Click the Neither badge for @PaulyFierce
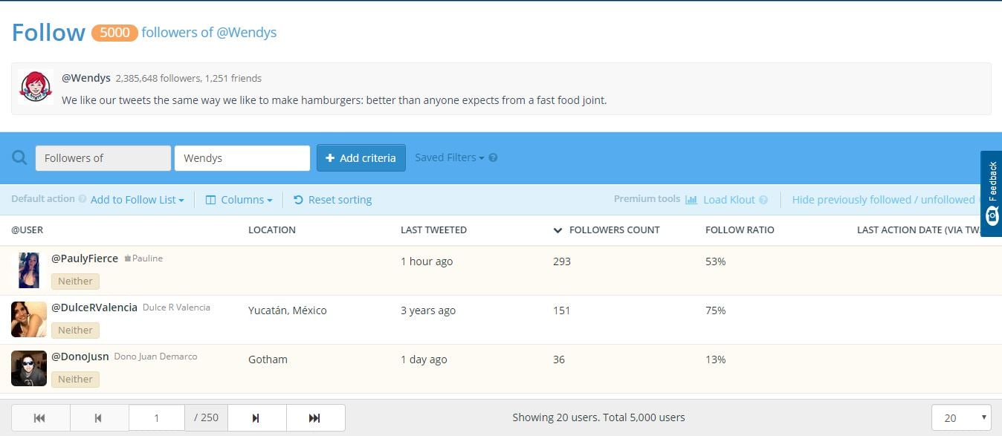Viewport: 1002px width, 436px height. 75,282
